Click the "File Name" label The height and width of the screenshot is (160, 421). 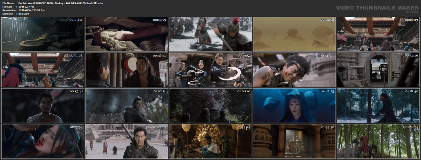8,3
